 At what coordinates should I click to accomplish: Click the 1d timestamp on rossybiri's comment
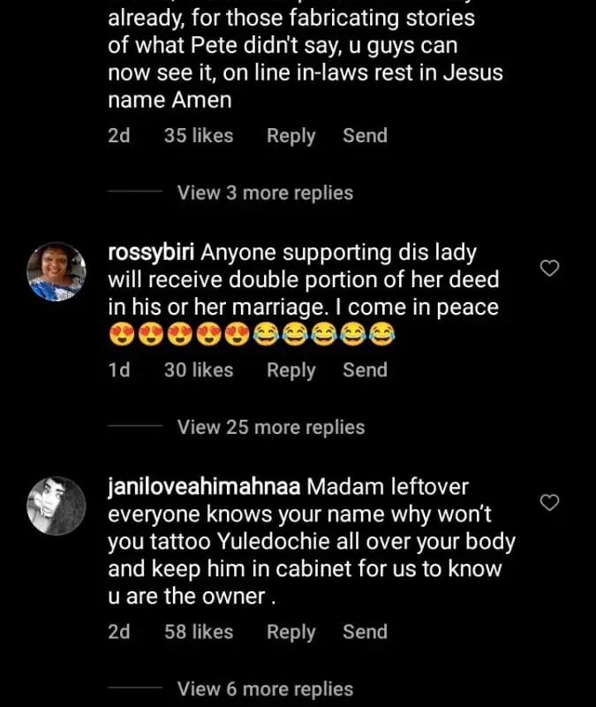118,369
